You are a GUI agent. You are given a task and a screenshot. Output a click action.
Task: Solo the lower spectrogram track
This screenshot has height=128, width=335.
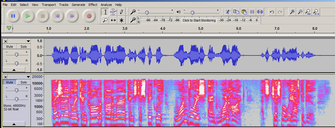coord(24,82)
